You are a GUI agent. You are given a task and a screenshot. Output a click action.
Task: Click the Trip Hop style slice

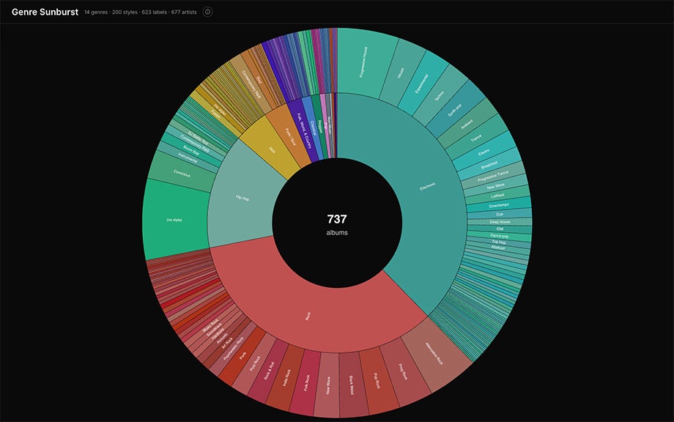click(x=499, y=242)
